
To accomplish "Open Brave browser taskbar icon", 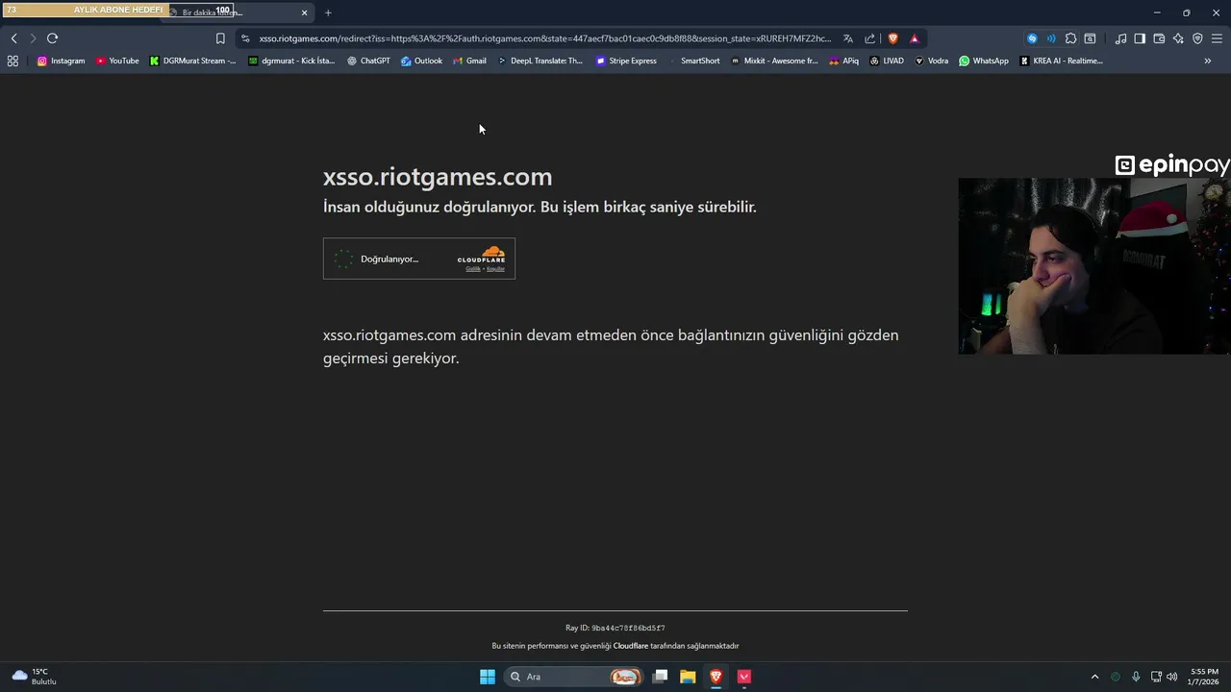I will point(716,677).
